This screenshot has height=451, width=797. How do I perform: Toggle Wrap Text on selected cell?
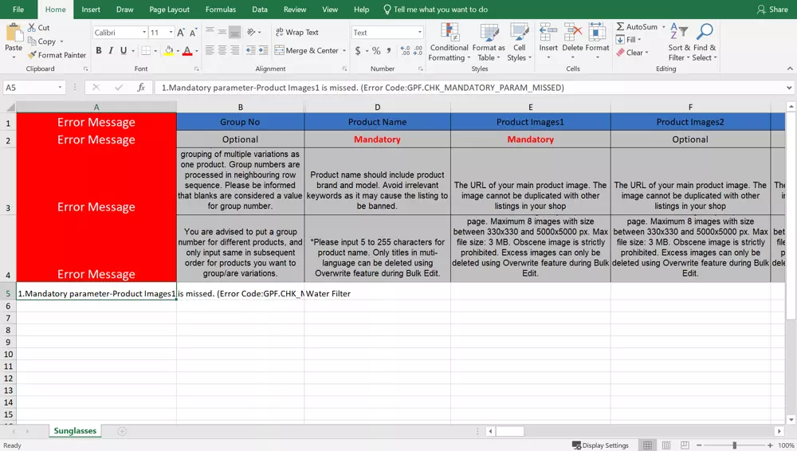click(296, 33)
